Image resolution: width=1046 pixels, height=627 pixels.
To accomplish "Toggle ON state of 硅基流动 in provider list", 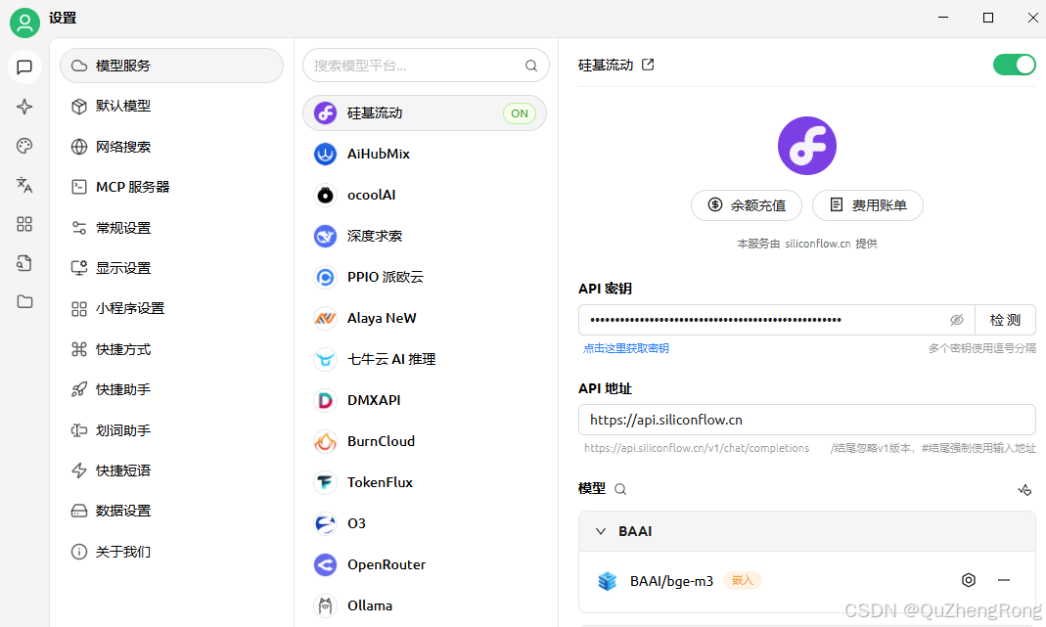I will tap(520, 113).
